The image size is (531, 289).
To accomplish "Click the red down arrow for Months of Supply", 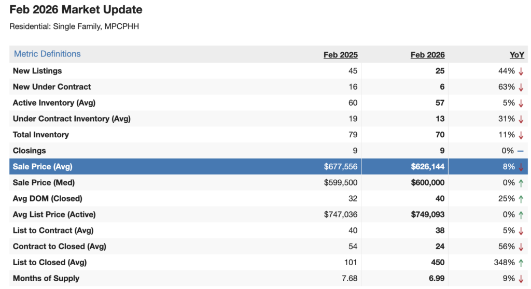I will [x=521, y=279].
